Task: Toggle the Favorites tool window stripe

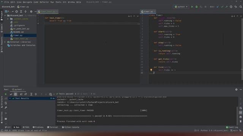Action: pos(2,117)
